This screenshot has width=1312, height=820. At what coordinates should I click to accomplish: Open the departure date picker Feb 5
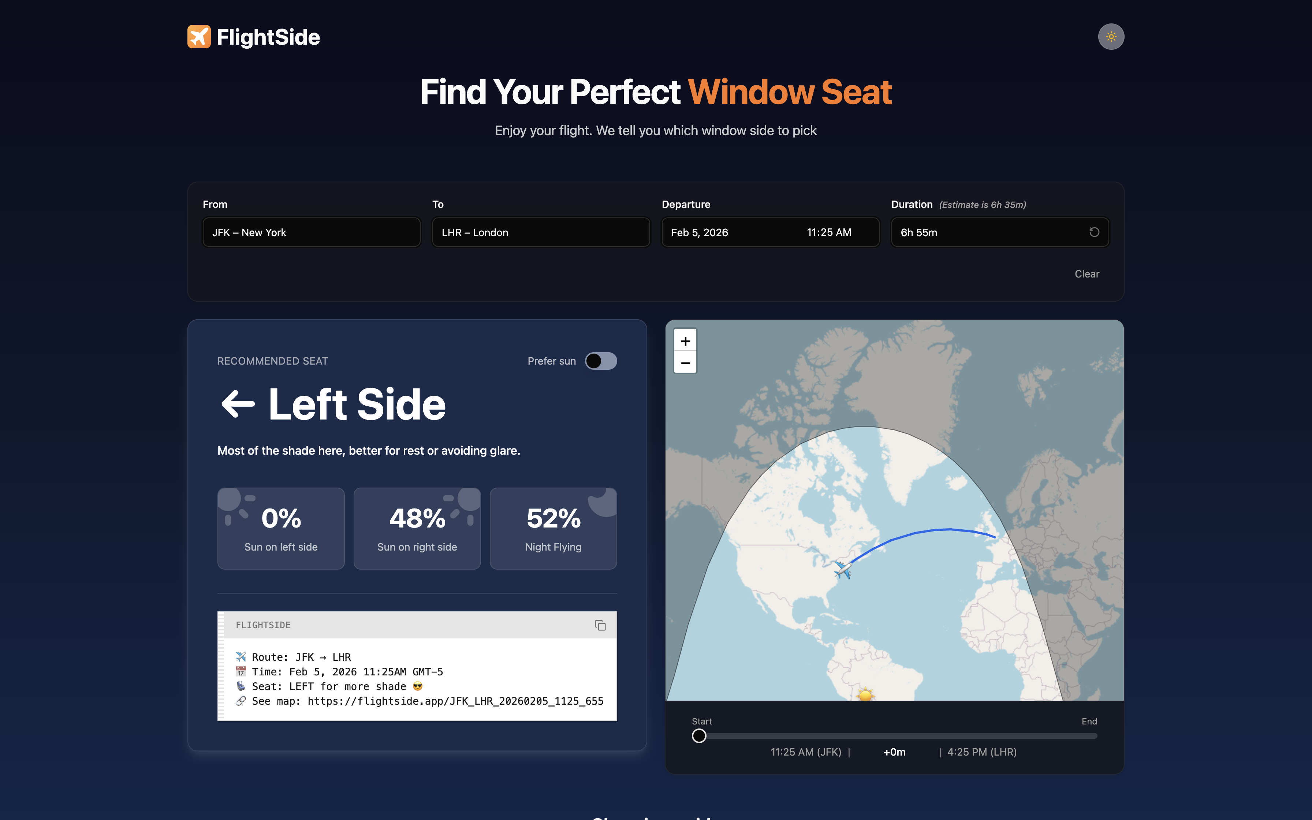(x=700, y=233)
